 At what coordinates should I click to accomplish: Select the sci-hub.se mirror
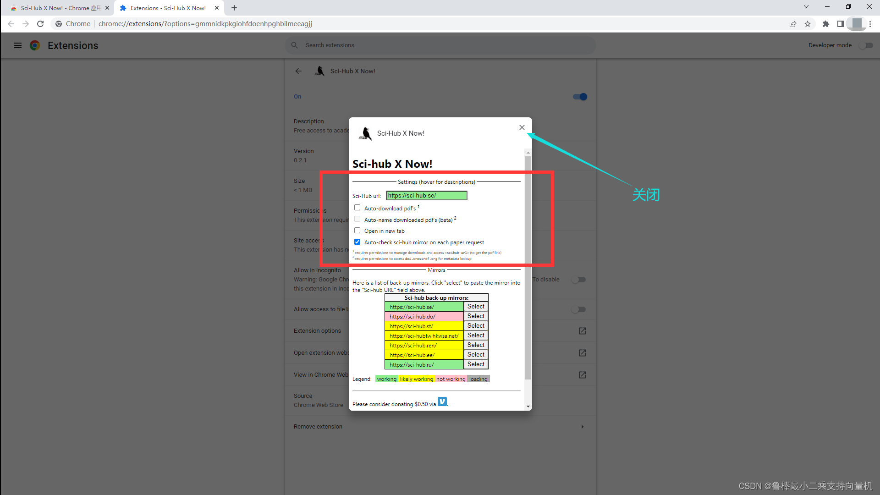(476, 307)
